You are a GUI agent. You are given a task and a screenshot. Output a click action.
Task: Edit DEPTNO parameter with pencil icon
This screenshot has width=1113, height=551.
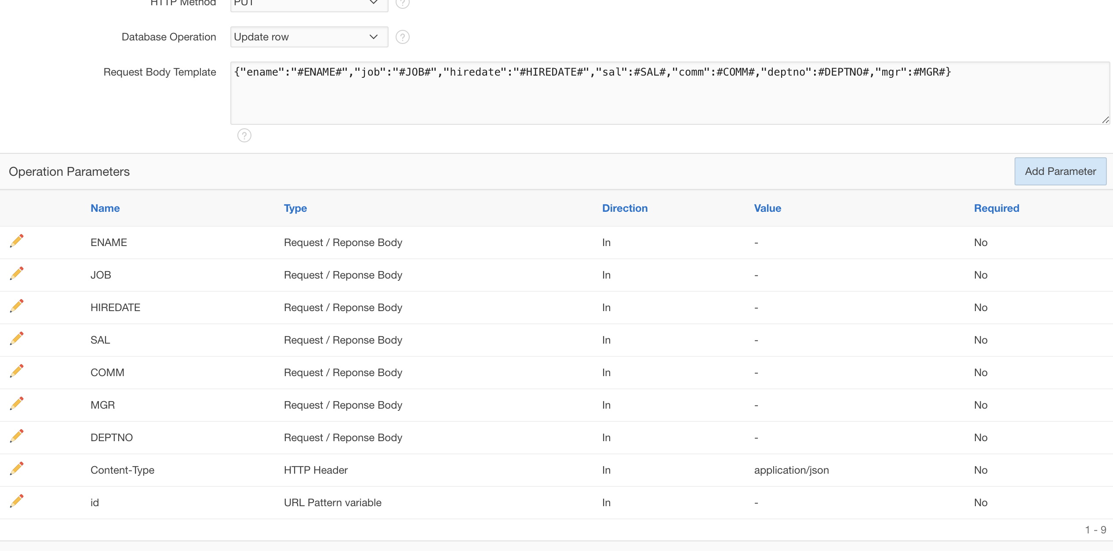[x=17, y=436]
